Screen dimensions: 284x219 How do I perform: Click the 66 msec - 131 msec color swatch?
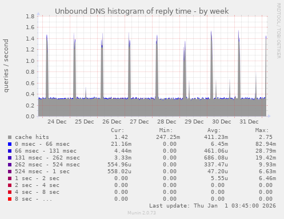coord(10,151)
